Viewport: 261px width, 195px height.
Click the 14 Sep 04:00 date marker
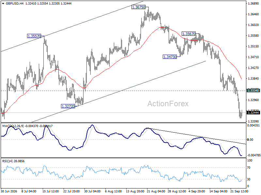pos(218,191)
